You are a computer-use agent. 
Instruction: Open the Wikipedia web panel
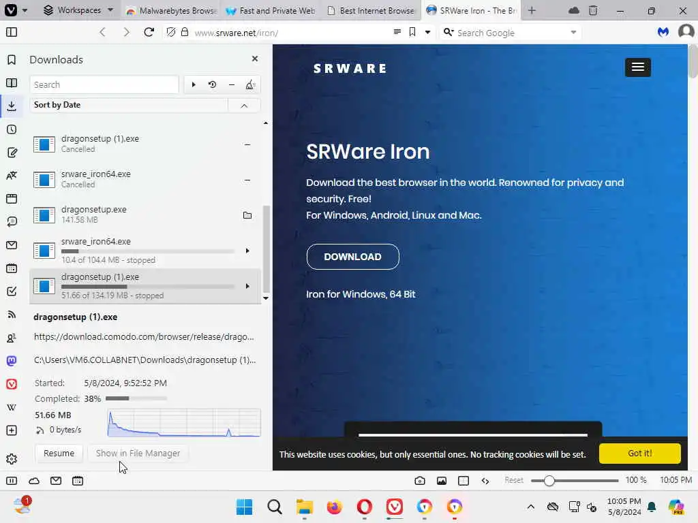click(12, 407)
